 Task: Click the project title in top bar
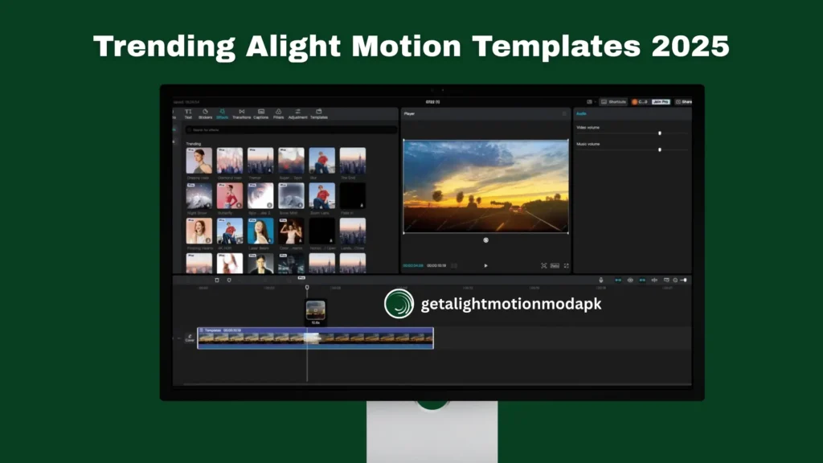coord(433,102)
